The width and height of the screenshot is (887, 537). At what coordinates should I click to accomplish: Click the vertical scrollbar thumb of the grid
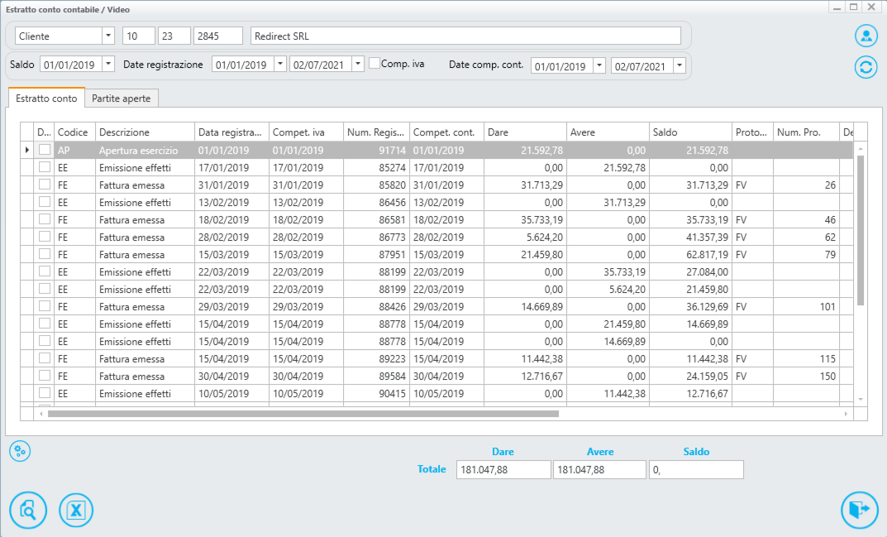click(861, 230)
